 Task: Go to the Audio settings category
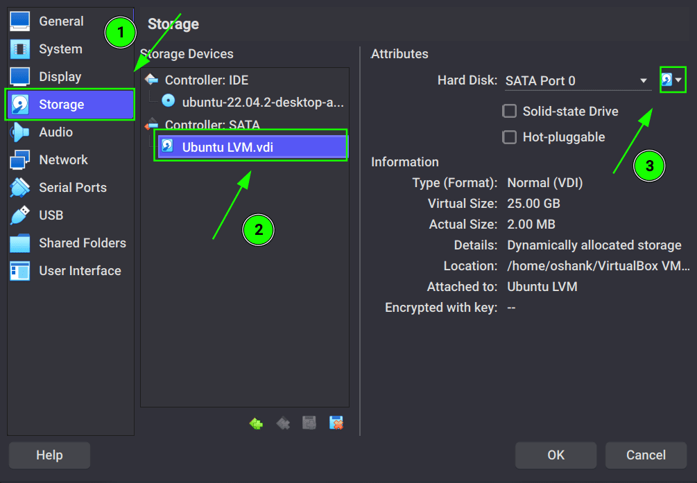(x=55, y=132)
